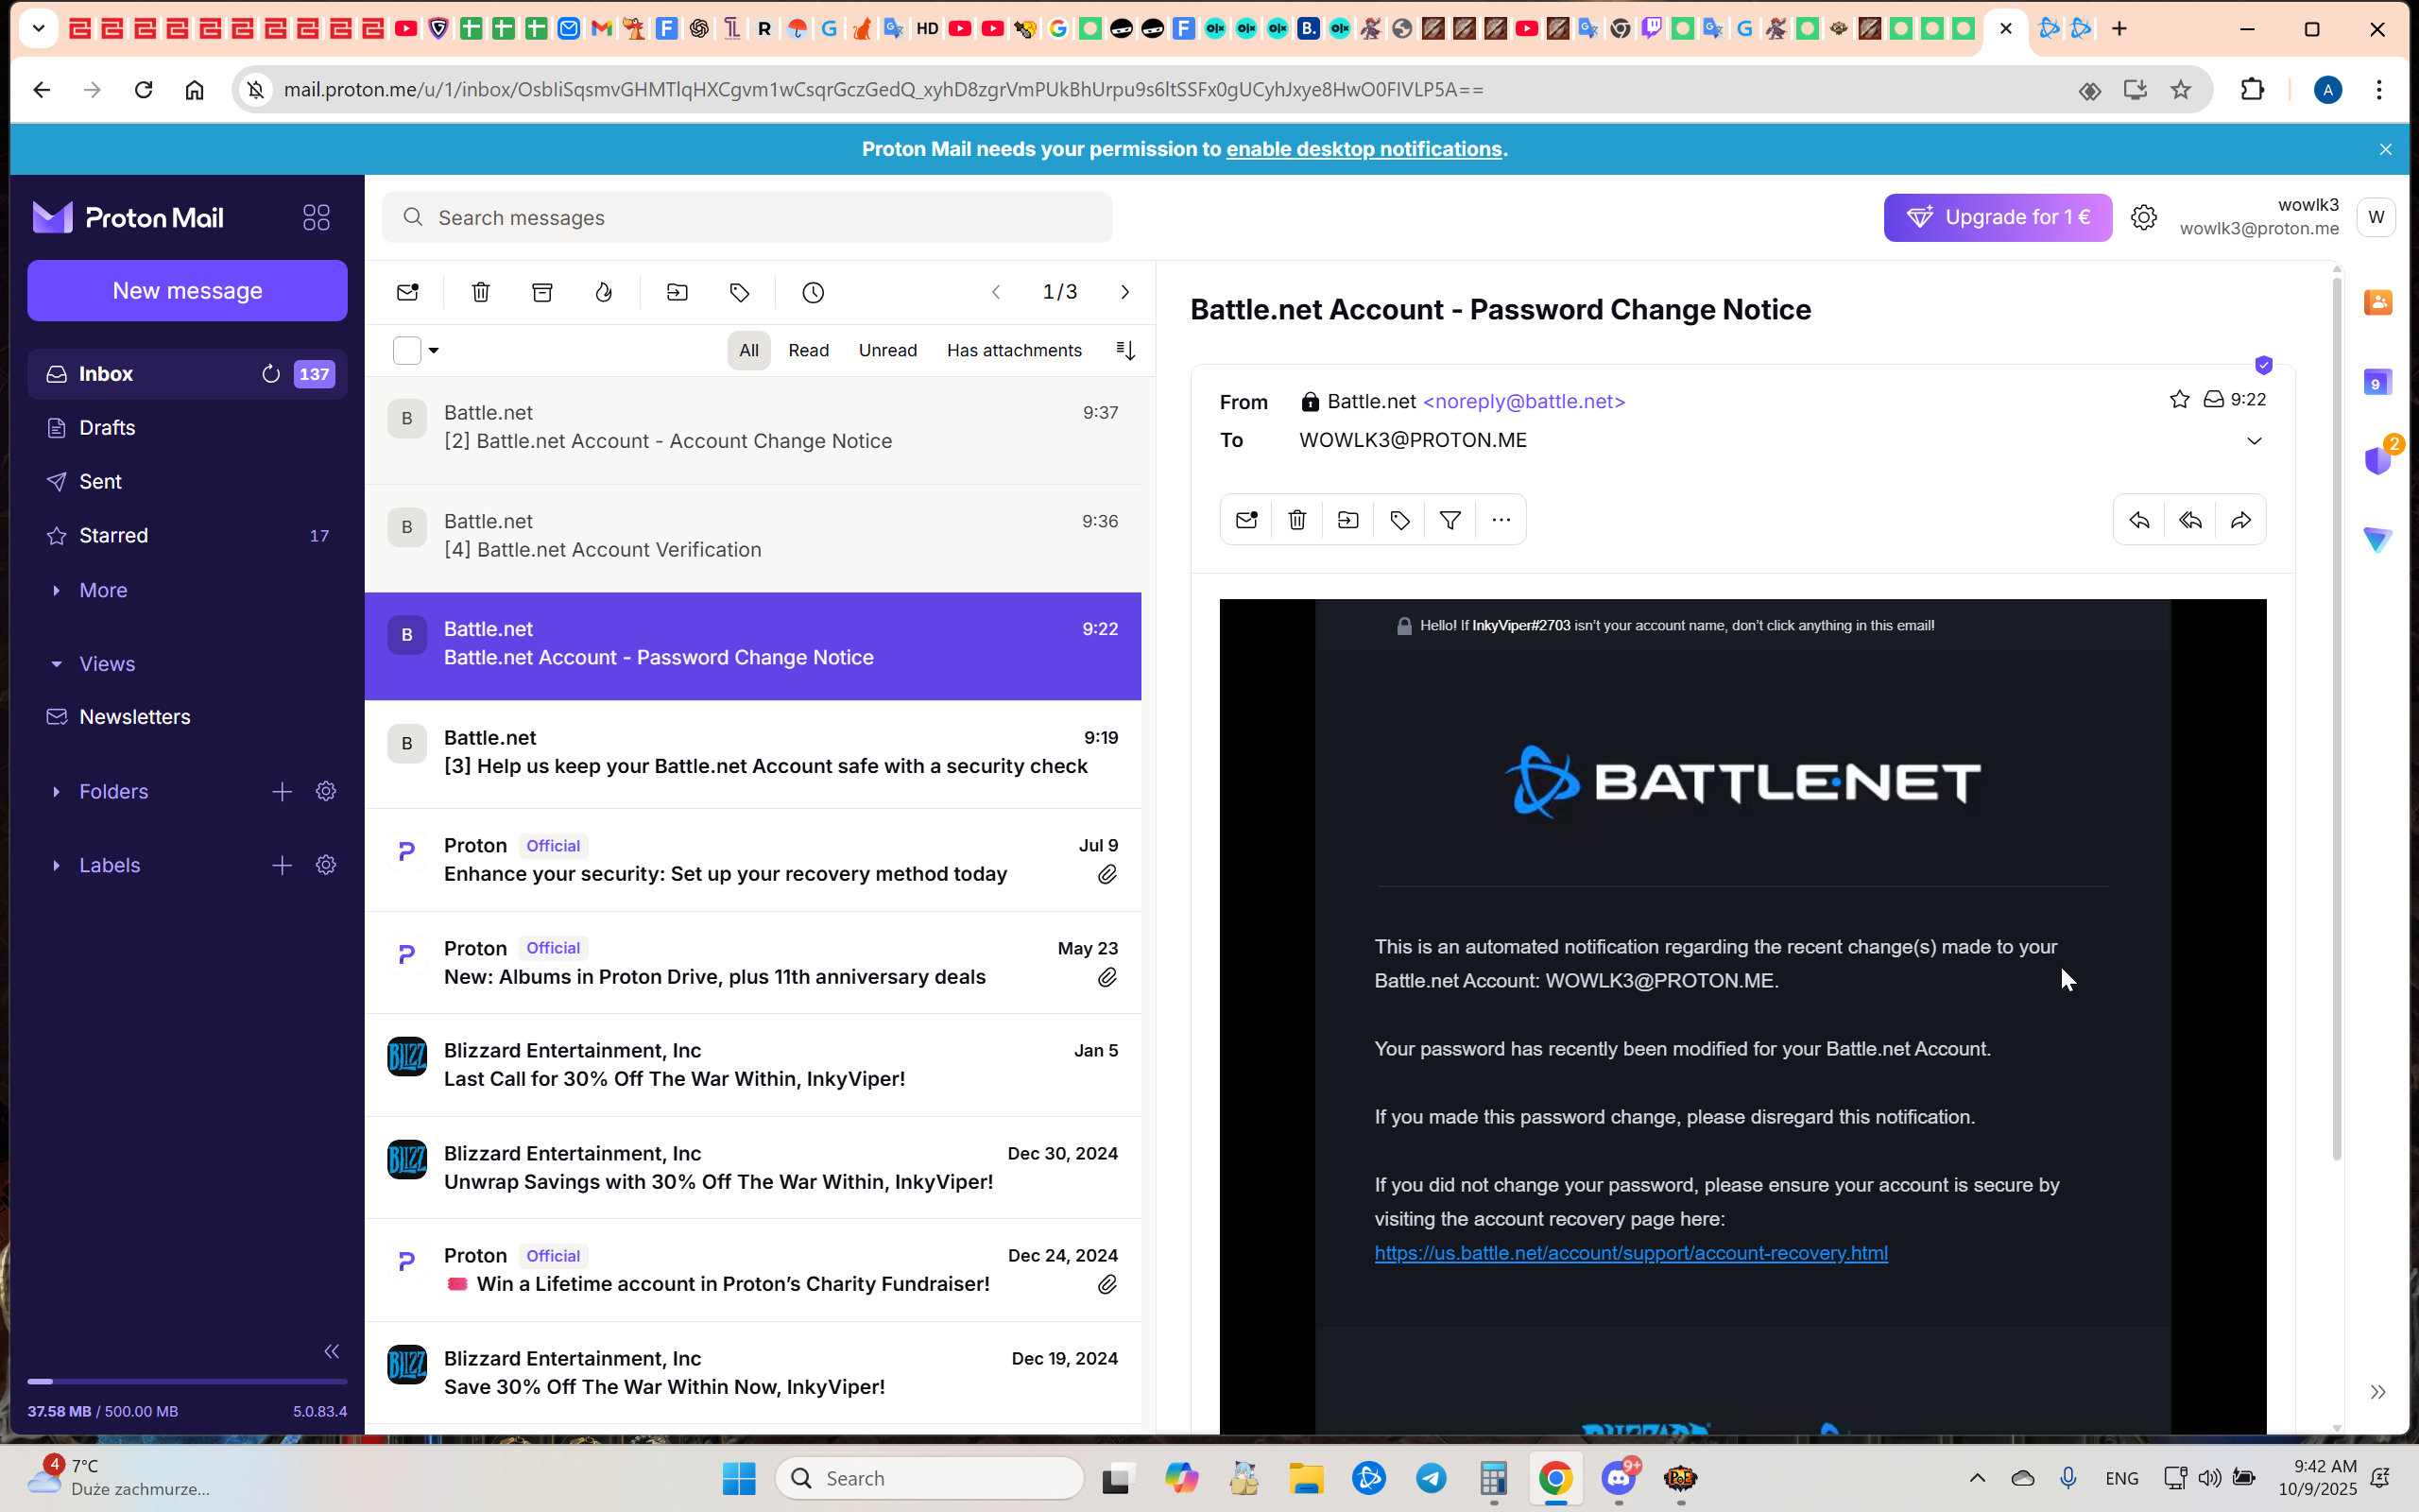Click the snooze clock icon in the message list toolbar
The width and height of the screenshot is (2419, 1512).
click(813, 292)
